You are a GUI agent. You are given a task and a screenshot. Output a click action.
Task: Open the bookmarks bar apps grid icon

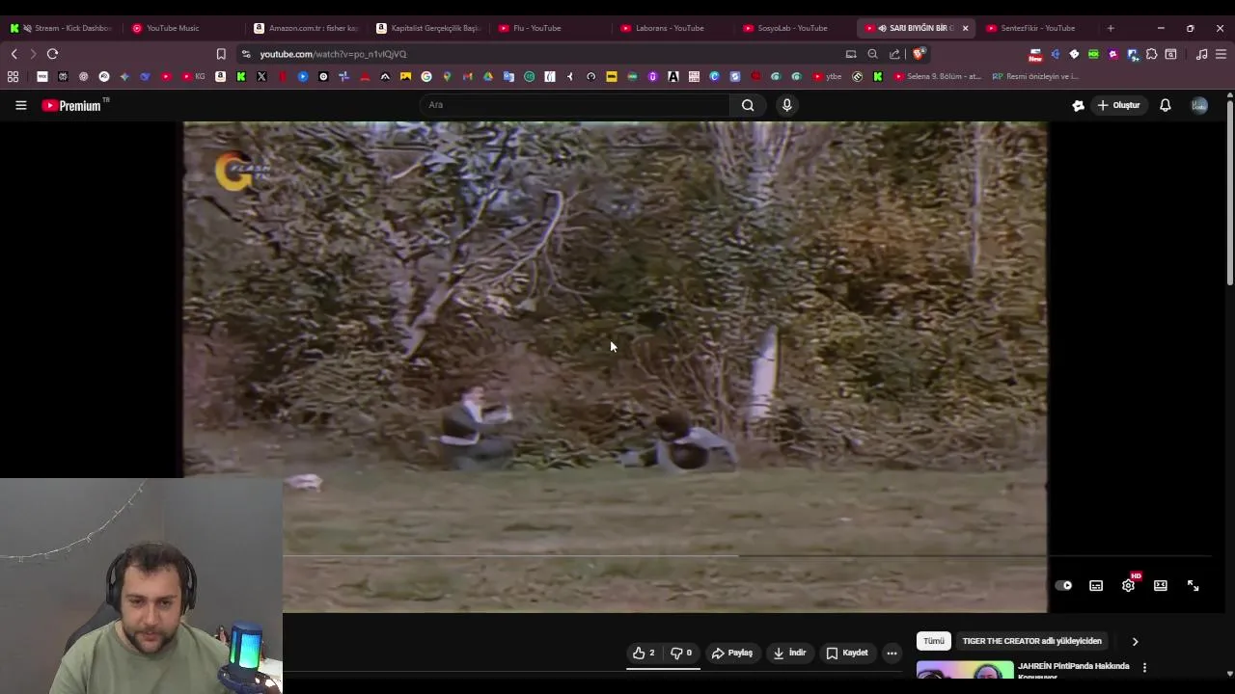(x=13, y=76)
